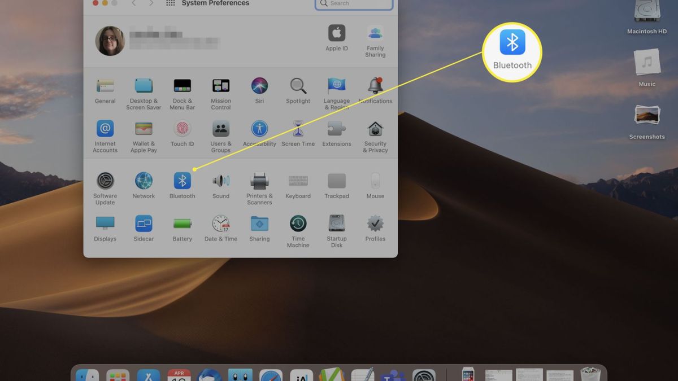Open Desktop & Screen Saver settings
678x381 pixels.
coord(144,86)
